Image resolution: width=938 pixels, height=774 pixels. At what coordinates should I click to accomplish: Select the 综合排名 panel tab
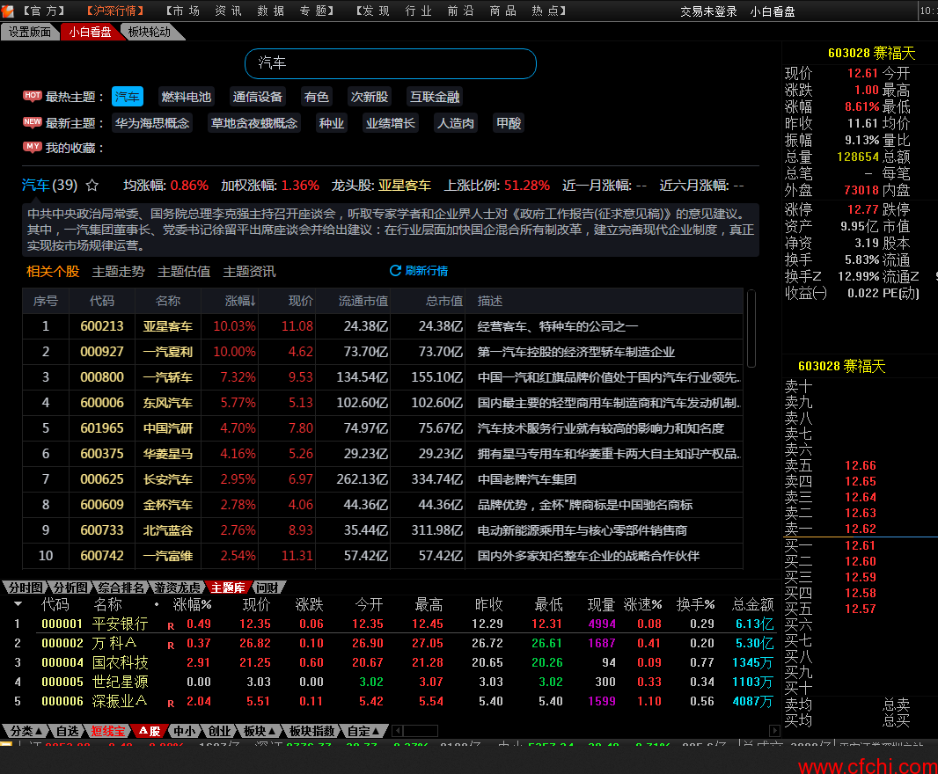[x=121, y=588]
